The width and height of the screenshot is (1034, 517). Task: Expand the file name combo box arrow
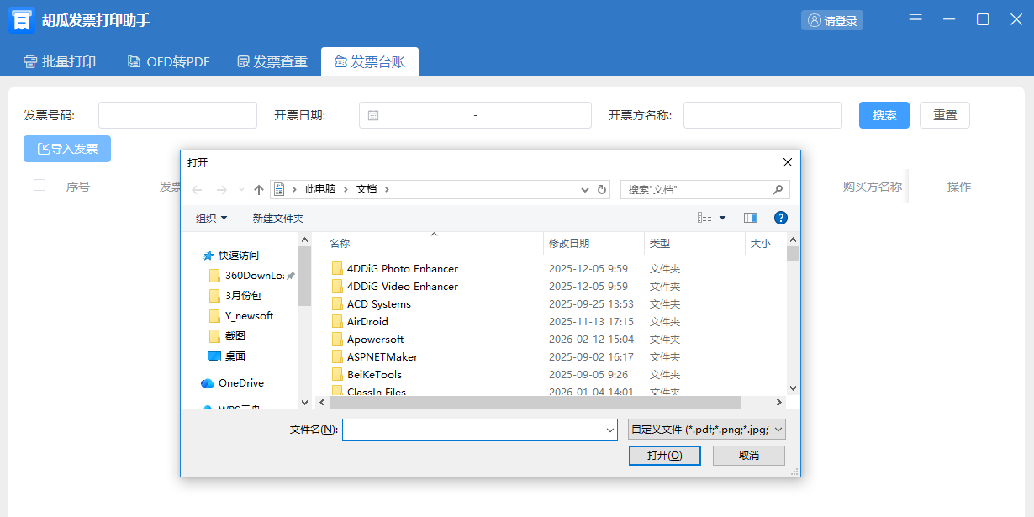610,430
